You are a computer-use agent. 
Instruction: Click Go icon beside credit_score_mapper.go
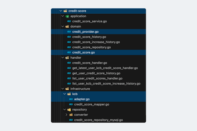71,104
